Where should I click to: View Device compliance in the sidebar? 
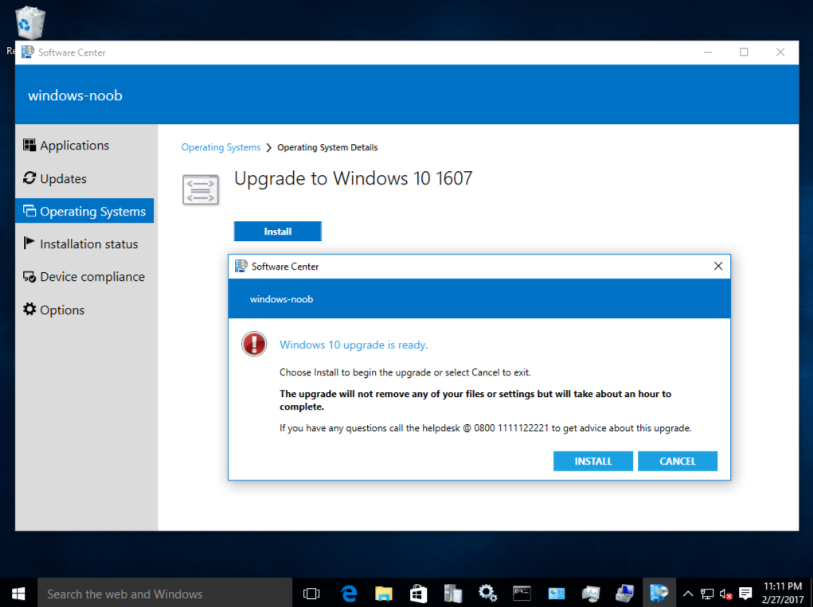pyautogui.click(x=84, y=277)
